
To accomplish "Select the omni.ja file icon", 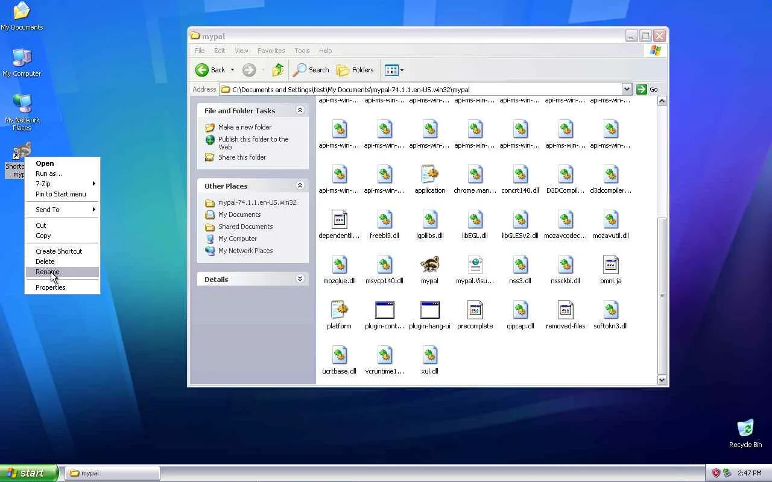I will click(610, 265).
